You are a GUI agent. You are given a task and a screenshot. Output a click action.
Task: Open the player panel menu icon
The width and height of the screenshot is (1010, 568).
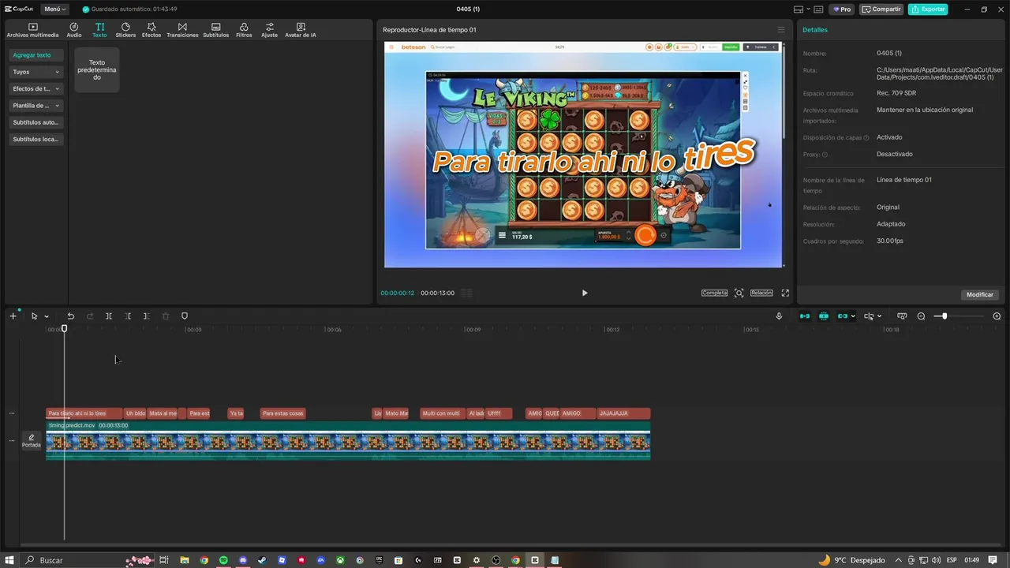pyautogui.click(x=781, y=30)
